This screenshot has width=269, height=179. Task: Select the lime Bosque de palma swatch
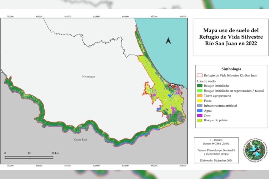point(200,120)
